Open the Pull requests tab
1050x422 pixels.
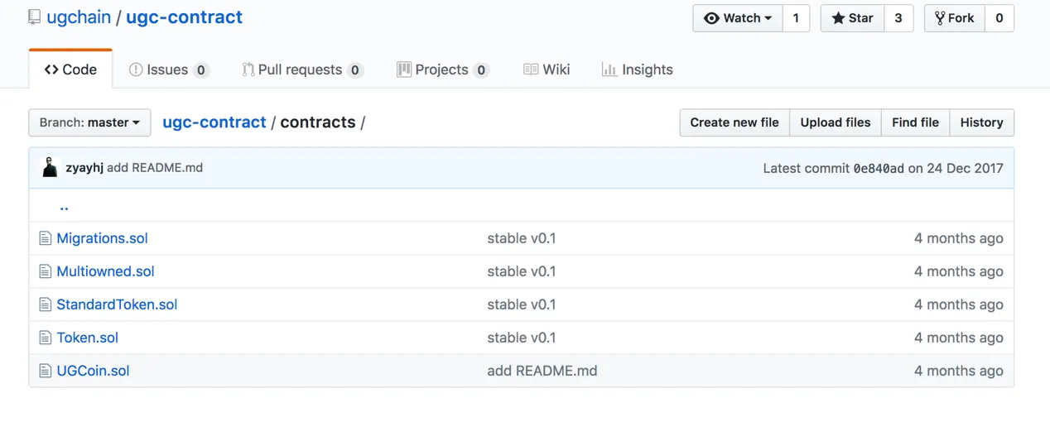pyautogui.click(x=302, y=70)
